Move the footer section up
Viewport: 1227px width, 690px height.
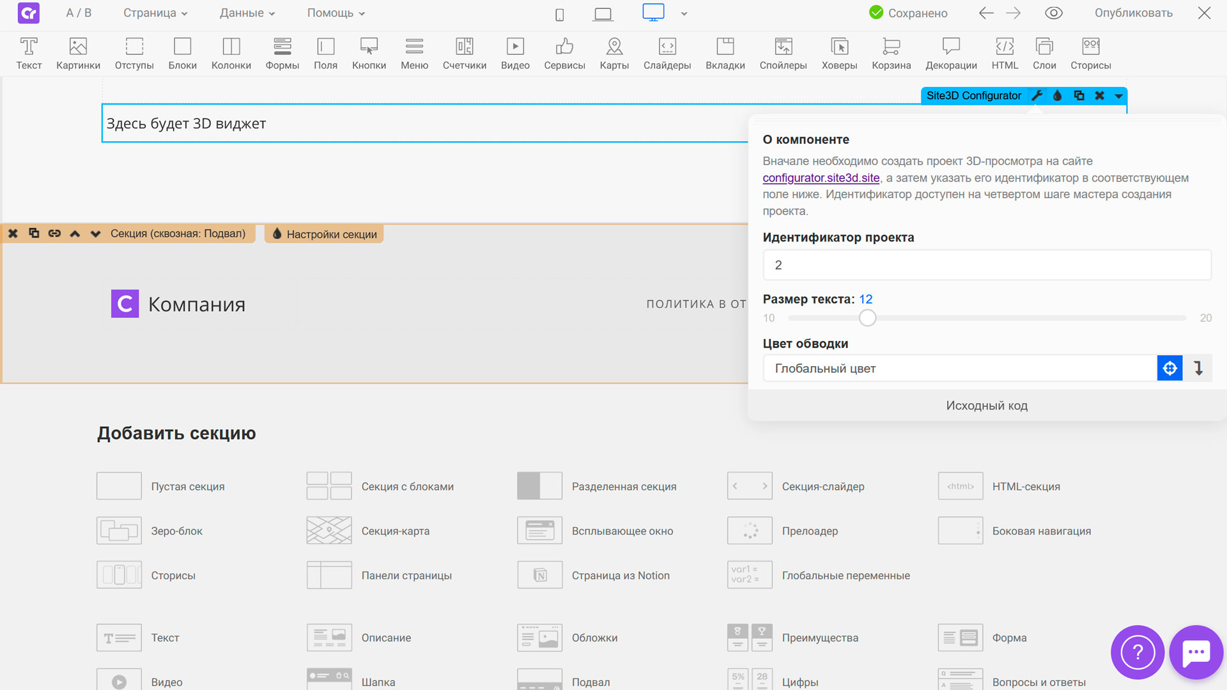pos(75,233)
